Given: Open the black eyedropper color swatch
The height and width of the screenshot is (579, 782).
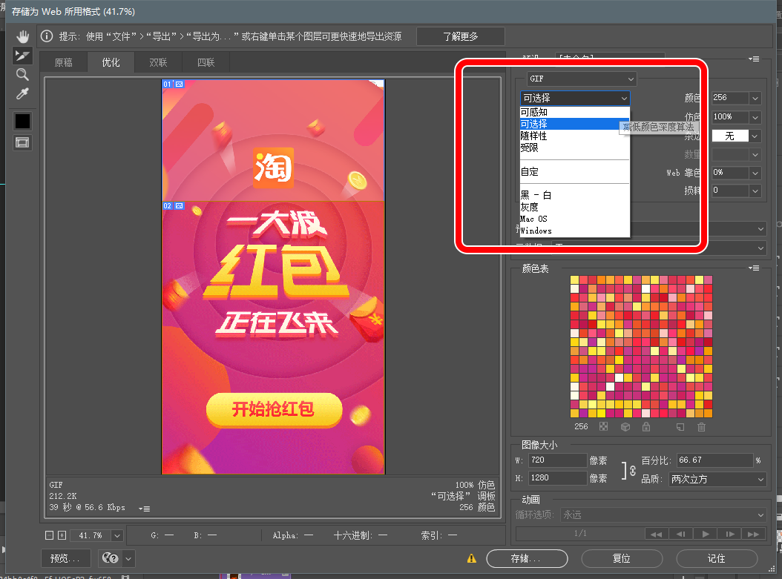Looking at the screenshot, I should pos(22,121).
